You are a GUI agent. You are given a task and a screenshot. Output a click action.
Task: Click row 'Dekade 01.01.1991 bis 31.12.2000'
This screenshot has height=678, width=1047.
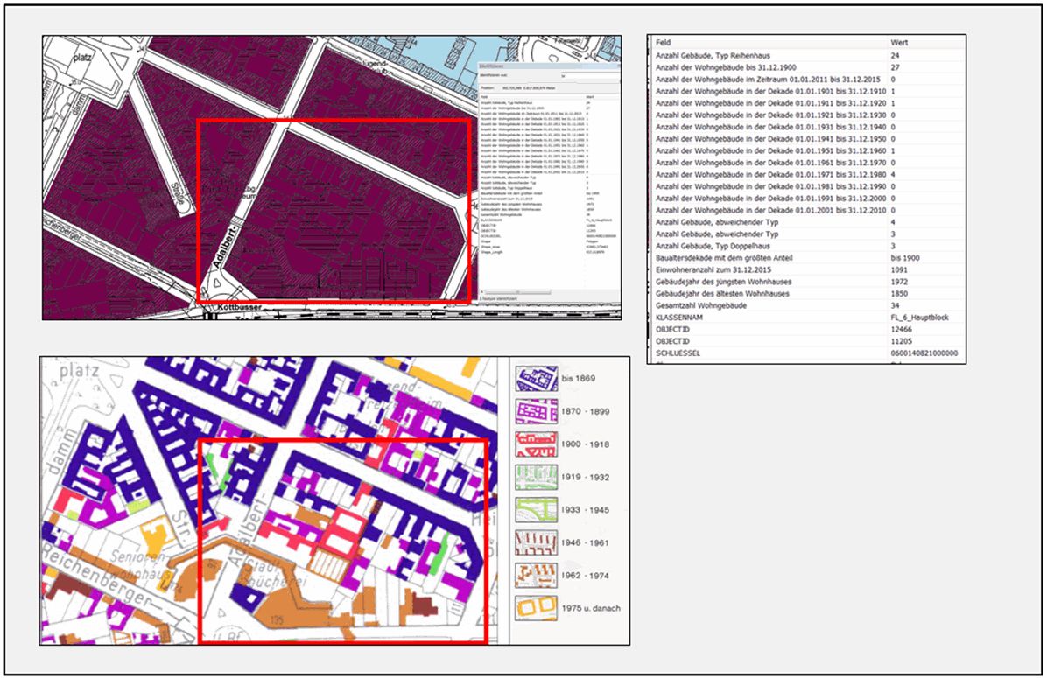coord(806,199)
